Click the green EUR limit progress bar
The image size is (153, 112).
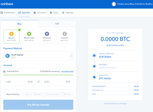point(38,75)
